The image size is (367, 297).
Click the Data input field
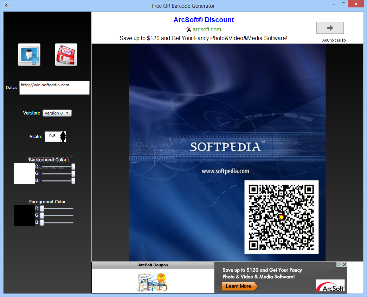pyautogui.click(x=54, y=88)
